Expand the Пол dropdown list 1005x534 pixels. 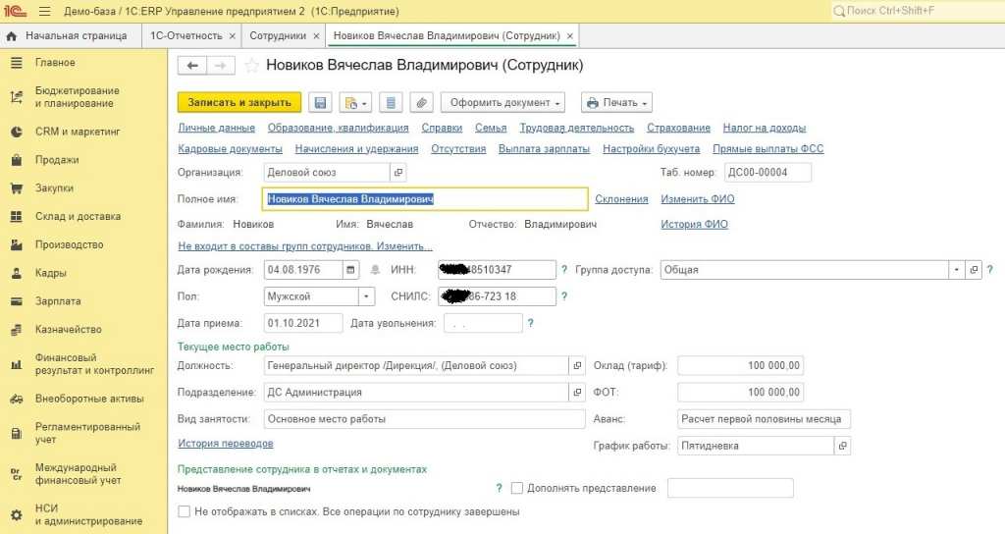click(x=366, y=296)
